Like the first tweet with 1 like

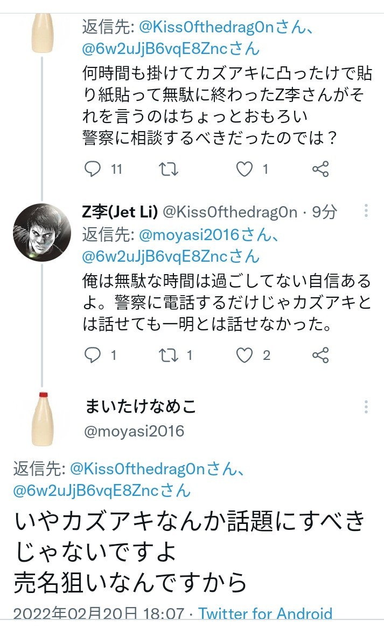coord(245,169)
